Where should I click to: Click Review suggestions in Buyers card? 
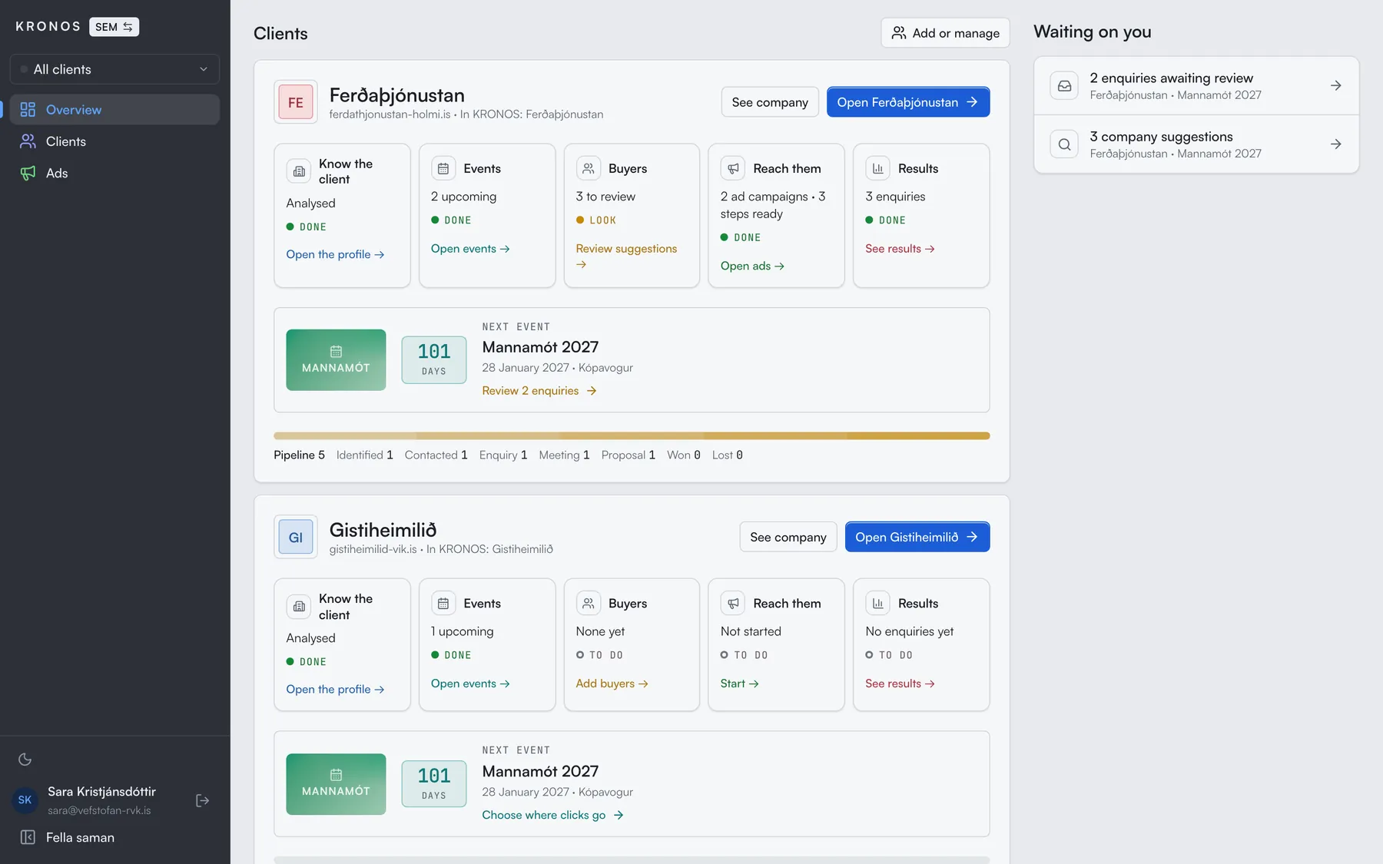(x=626, y=256)
